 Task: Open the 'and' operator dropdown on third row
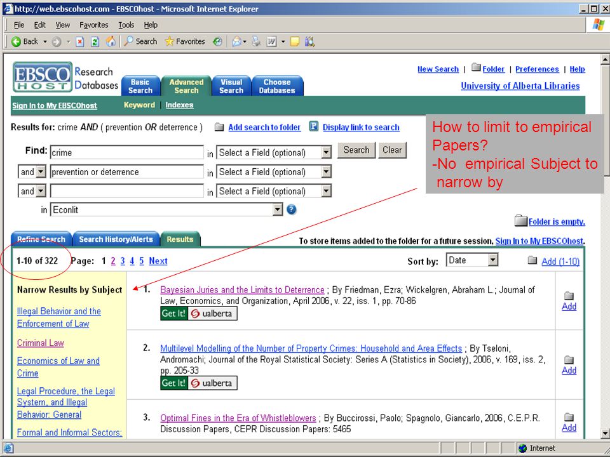[32, 191]
